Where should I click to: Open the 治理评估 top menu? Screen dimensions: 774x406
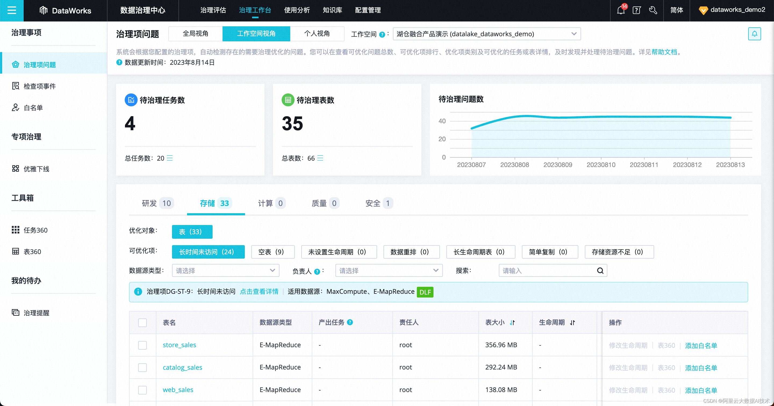coord(213,10)
